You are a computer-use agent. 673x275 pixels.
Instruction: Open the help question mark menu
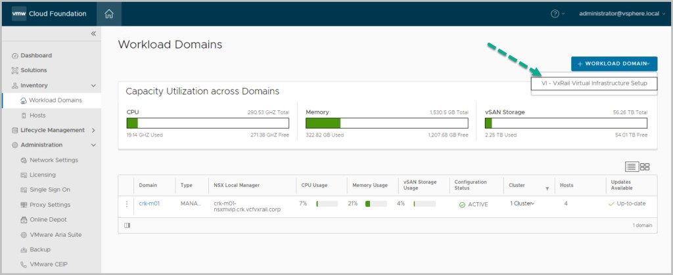(557, 14)
